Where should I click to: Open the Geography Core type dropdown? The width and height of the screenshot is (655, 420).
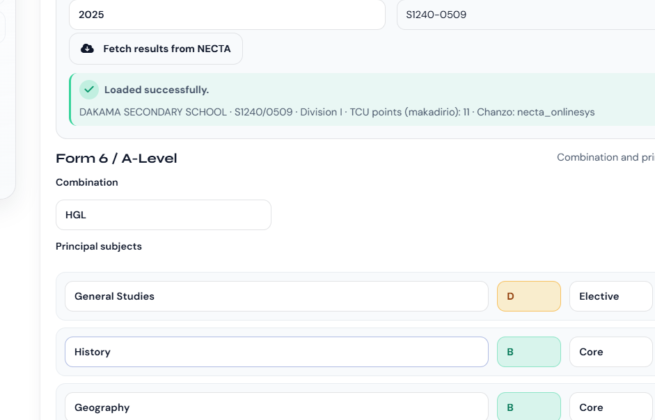(610, 406)
